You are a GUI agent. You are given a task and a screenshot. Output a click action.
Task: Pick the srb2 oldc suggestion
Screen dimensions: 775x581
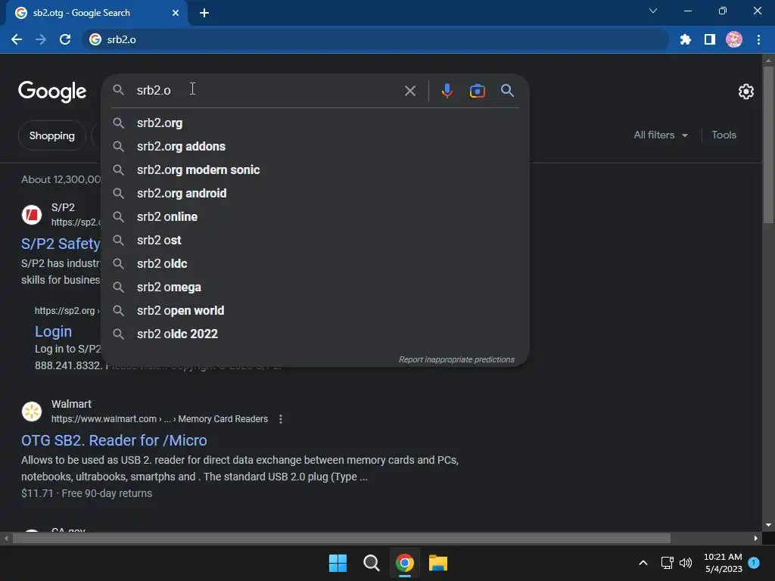tap(316, 264)
